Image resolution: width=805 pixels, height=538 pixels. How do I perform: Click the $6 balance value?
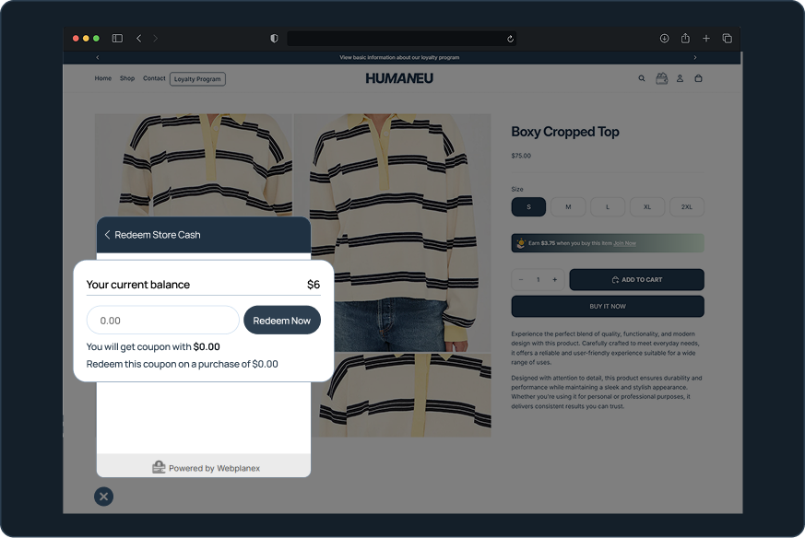pos(314,285)
